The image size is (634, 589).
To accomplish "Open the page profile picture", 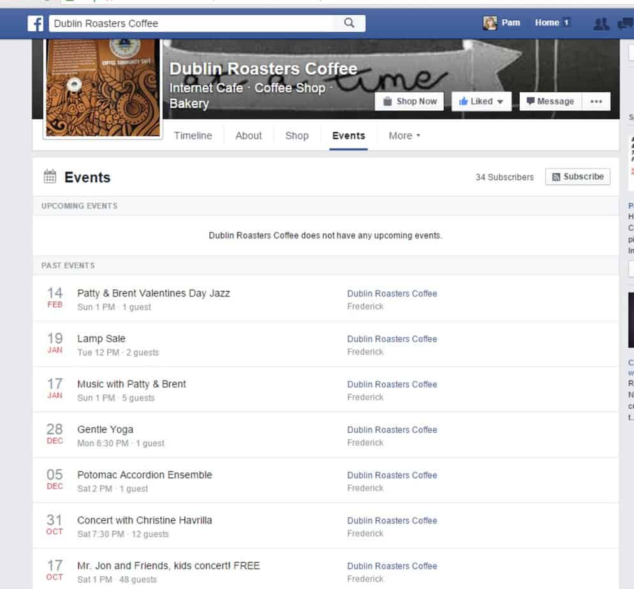I will coord(103,88).
